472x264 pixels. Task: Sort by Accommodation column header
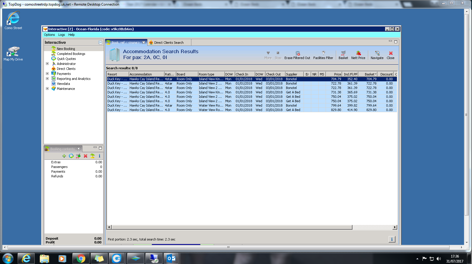(x=147, y=74)
